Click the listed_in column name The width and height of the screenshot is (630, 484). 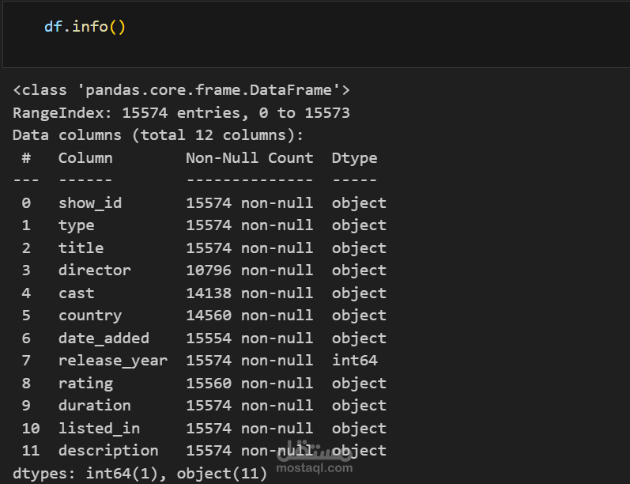(x=99, y=428)
